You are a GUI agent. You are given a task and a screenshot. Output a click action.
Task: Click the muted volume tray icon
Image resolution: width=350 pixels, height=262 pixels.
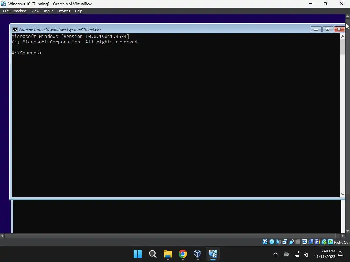click(306, 254)
